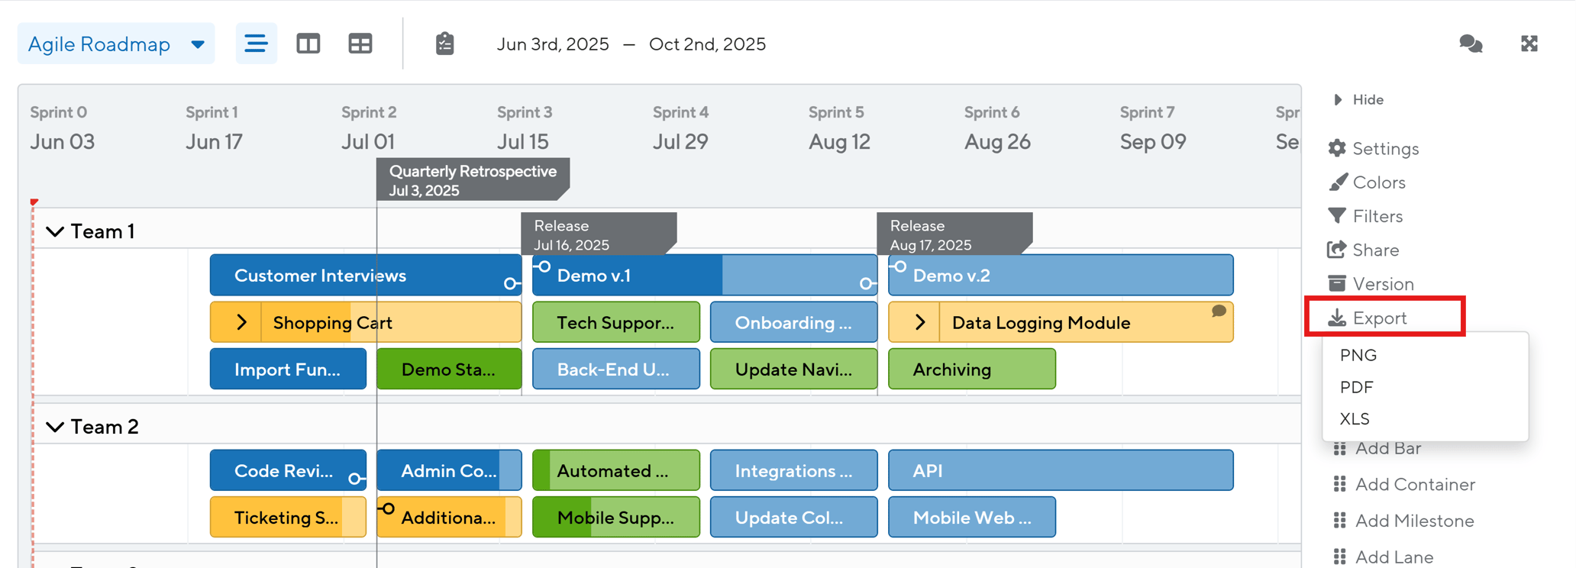The height and width of the screenshot is (568, 1576).
Task: Select the split view layout icon
Action: 308,44
